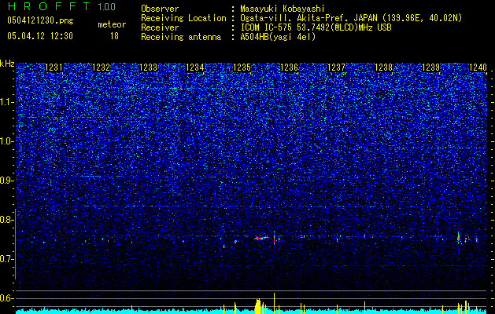Image resolution: width=495 pixels, height=314 pixels.
Task: Click the grey vertical range bar beside 0.8
Action: [16, 244]
